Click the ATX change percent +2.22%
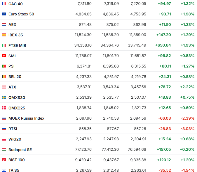 click(x=187, y=87)
